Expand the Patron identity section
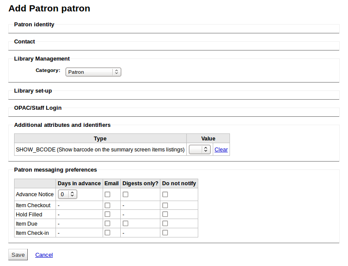 click(34, 25)
